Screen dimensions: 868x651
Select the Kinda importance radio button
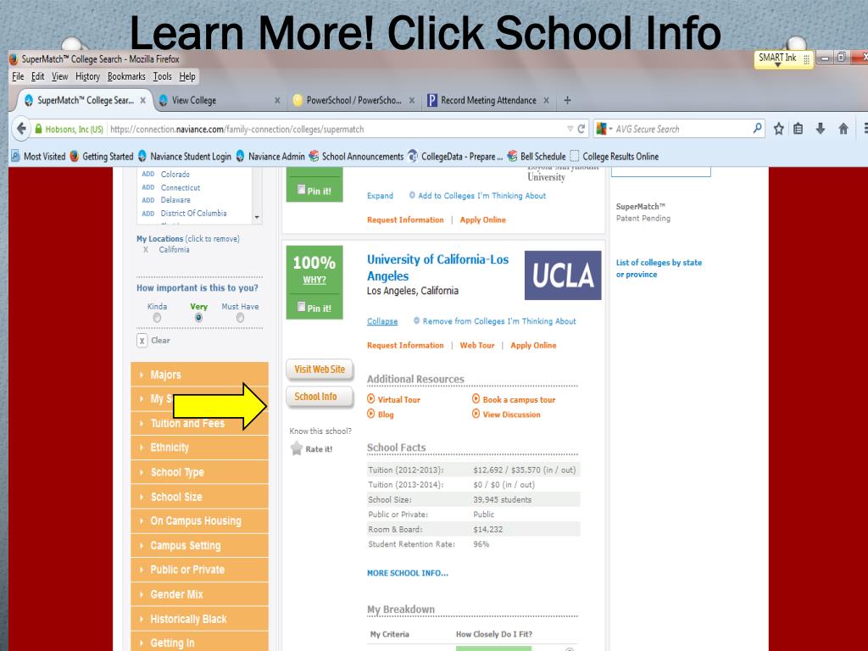point(157,318)
